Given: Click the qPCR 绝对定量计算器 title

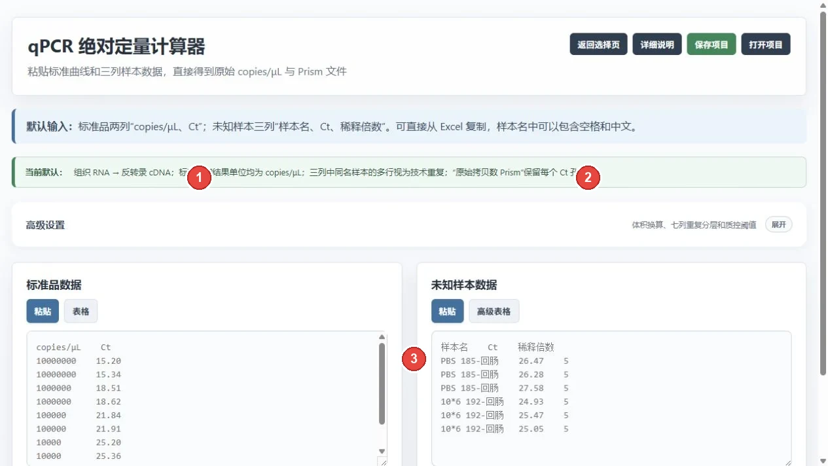Looking at the screenshot, I should 116,47.
